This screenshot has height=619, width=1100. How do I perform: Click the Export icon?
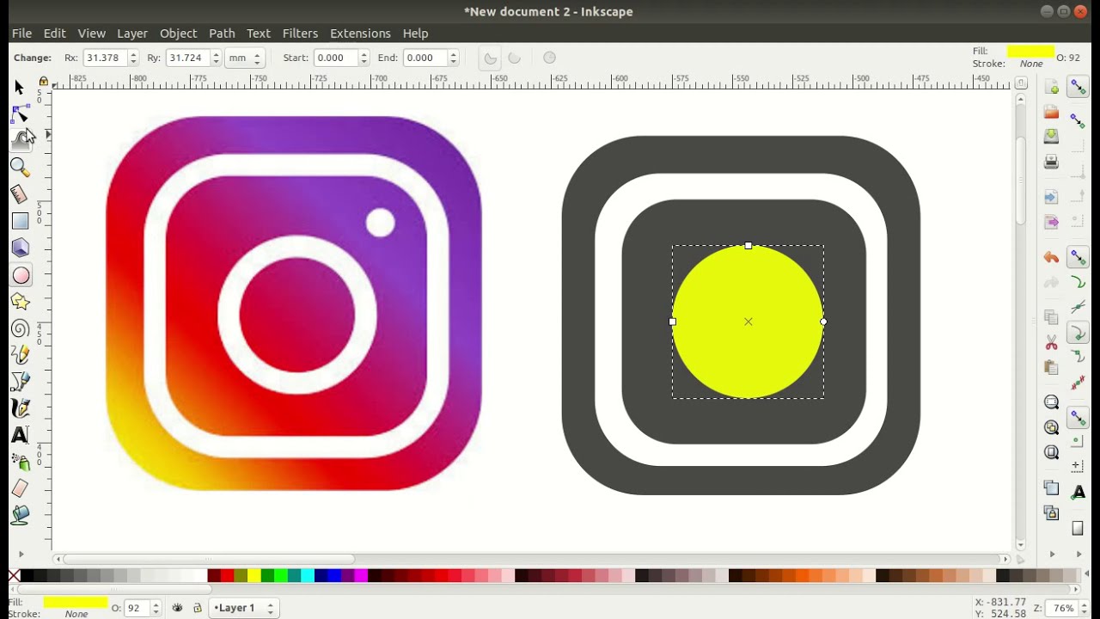tap(1051, 223)
